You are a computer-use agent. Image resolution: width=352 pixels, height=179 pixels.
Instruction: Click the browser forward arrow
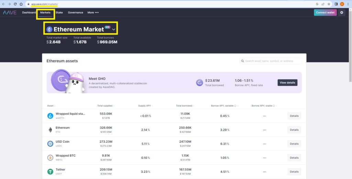(x=9, y=4)
